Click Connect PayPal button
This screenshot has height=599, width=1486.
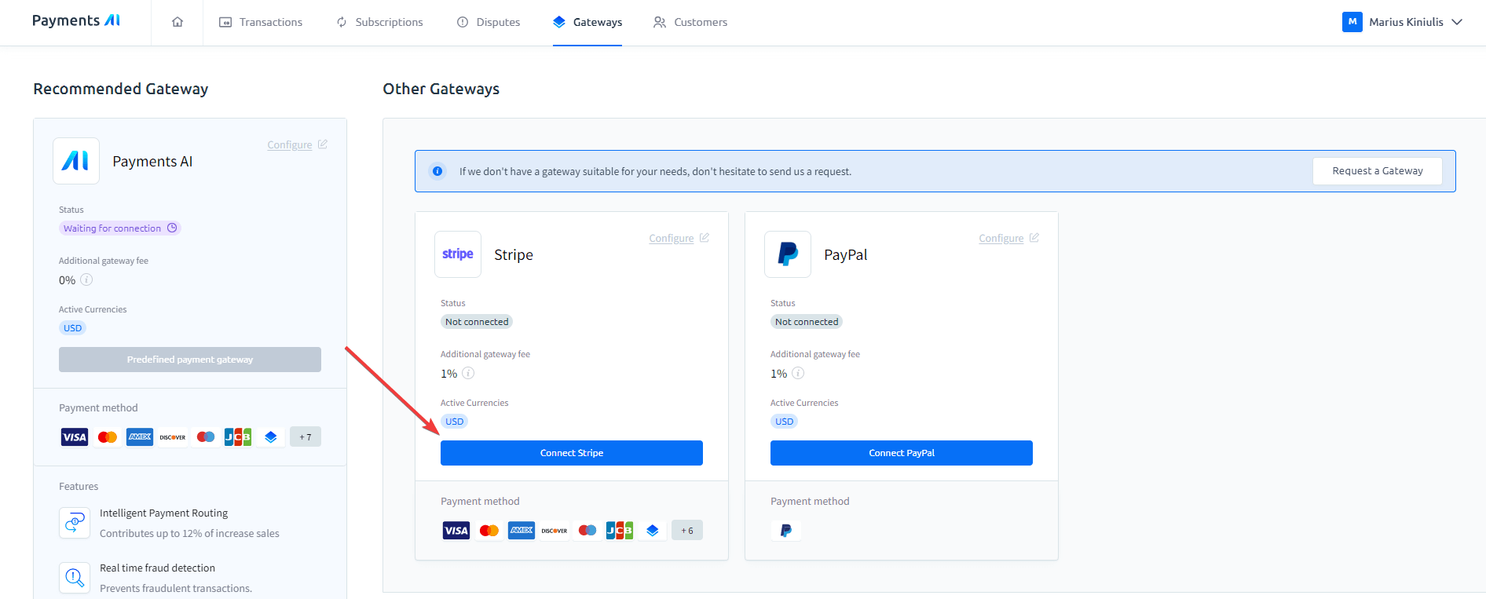coord(902,453)
